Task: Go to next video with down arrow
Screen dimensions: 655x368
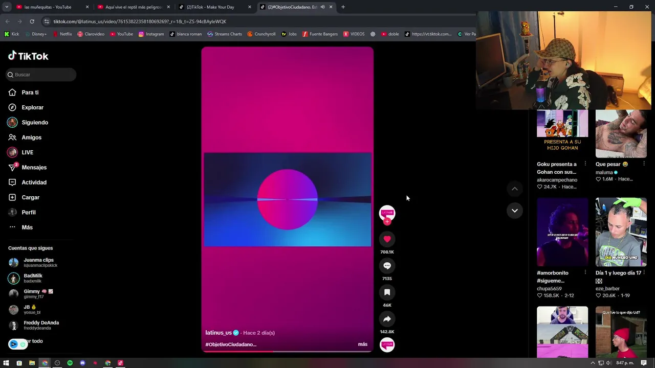Action: 515,211
